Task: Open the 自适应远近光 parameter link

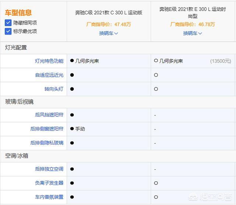Action: pos(49,75)
